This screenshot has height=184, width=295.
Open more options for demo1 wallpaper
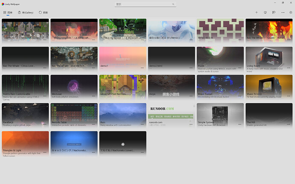(x=142, y=68)
